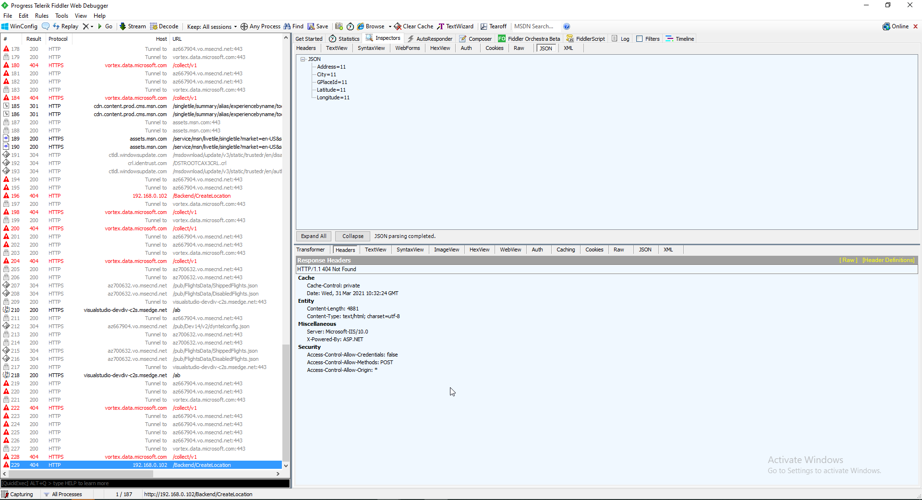Select request WebForms inspector tab
The image size is (922, 500).
click(408, 48)
